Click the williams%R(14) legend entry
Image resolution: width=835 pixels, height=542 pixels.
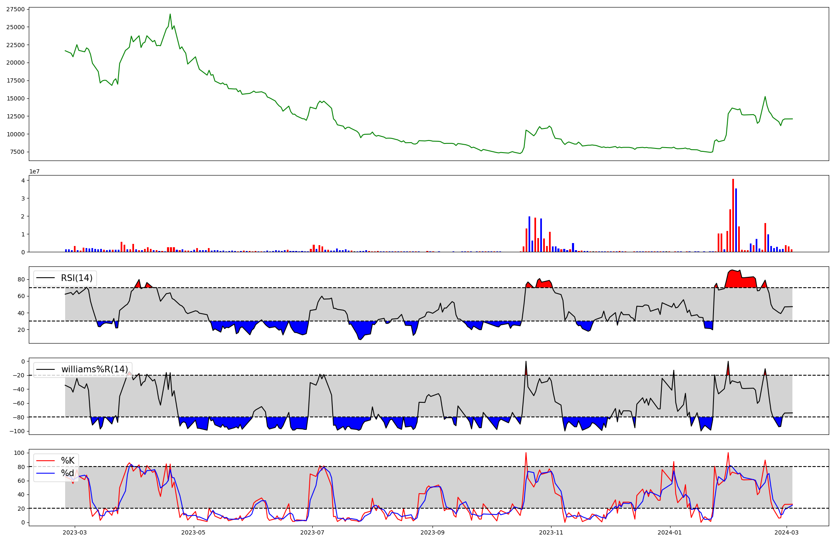pyautogui.click(x=94, y=369)
